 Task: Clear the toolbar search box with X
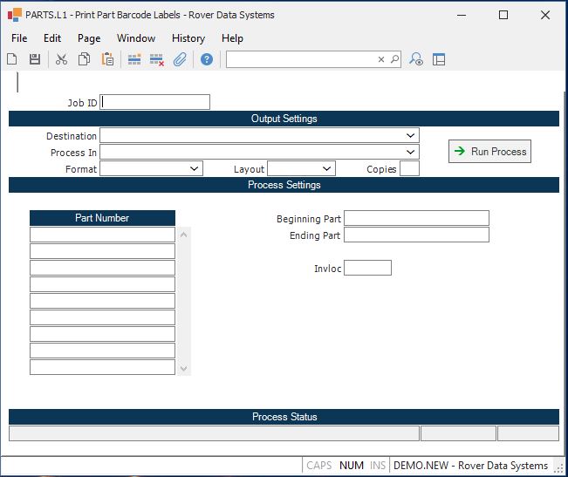click(x=381, y=59)
